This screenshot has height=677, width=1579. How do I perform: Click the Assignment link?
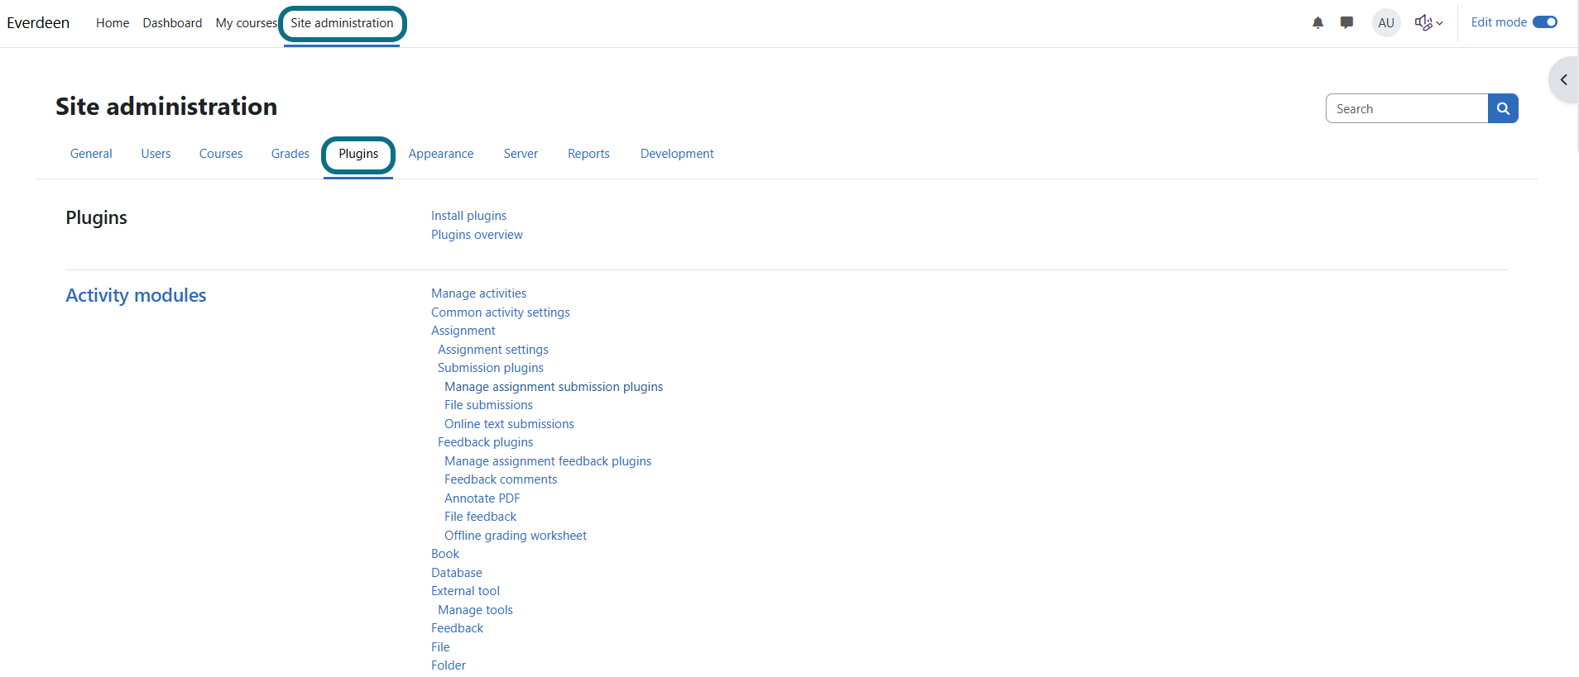pos(463,331)
